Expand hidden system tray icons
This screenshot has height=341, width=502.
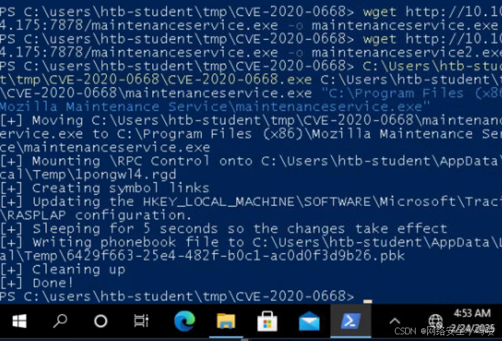click(395, 321)
